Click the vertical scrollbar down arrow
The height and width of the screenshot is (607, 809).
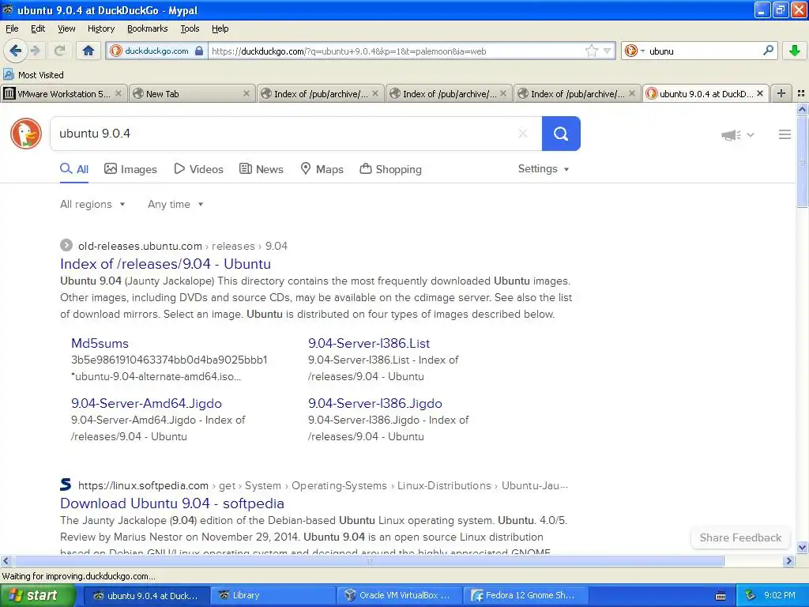[x=803, y=548]
